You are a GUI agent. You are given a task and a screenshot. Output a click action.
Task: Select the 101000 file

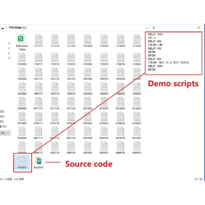pyautogui.click(x=22, y=88)
